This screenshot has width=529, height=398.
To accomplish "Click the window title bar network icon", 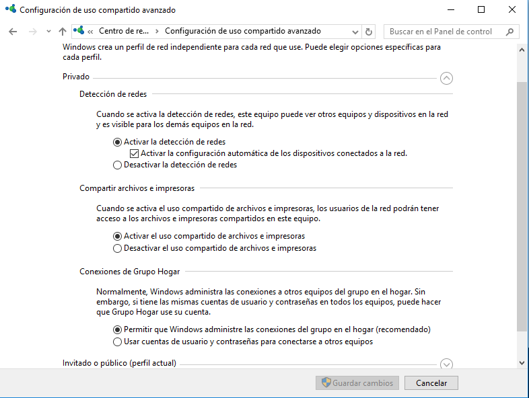I will pyautogui.click(x=11, y=9).
